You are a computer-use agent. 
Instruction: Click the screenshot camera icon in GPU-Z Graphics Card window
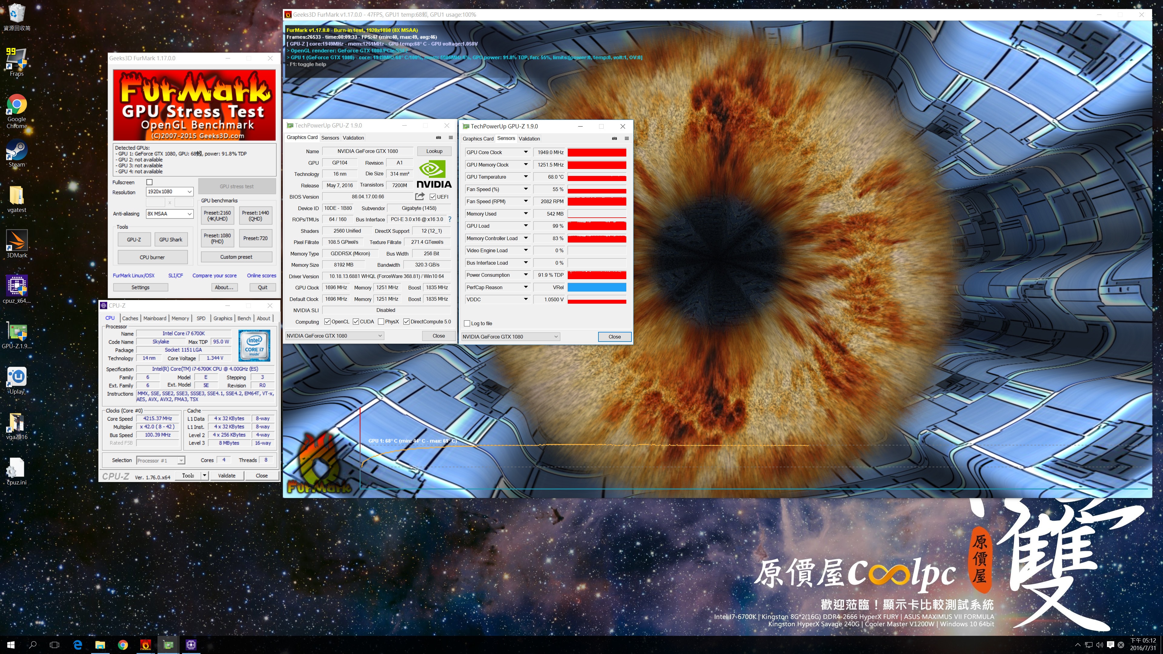point(438,138)
